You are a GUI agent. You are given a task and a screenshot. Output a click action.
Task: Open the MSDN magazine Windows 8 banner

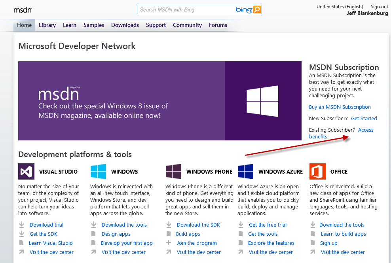click(x=160, y=101)
